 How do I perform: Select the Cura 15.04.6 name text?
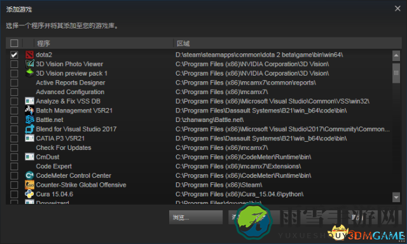pos(55,194)
